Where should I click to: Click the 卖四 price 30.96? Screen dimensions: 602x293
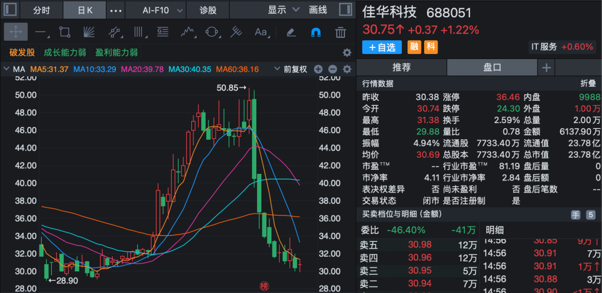420,257
